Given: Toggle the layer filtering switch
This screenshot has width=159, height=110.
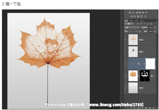Looking at the screenshot, I should click(x=156, y=24).
